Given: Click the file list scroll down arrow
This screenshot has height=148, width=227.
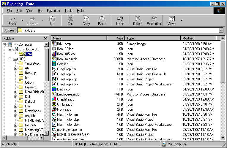Looking at the screenshot, I should [223, 138].
